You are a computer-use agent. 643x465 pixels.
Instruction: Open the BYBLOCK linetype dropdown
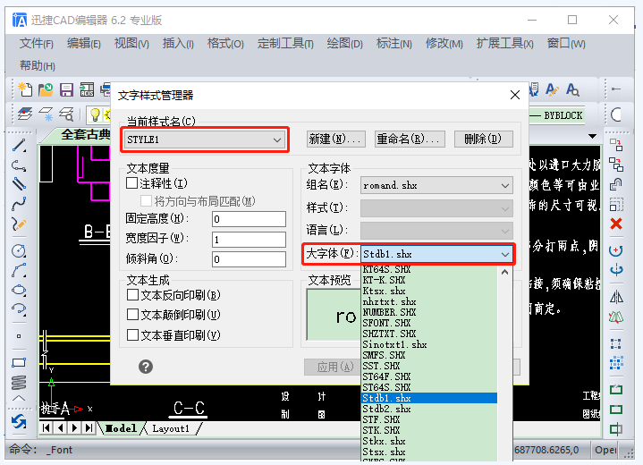(555, 115)
